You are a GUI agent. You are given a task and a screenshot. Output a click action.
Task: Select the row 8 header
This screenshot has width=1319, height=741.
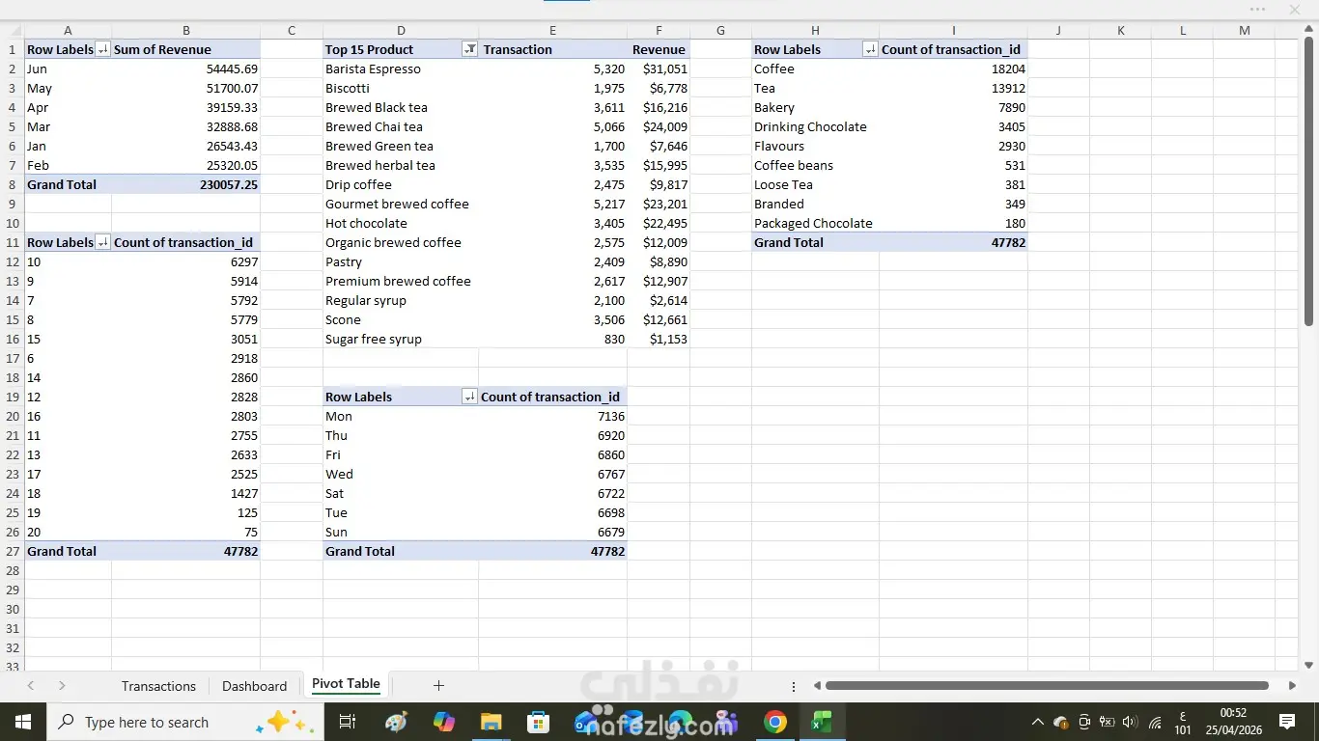(x=13, y=184)
